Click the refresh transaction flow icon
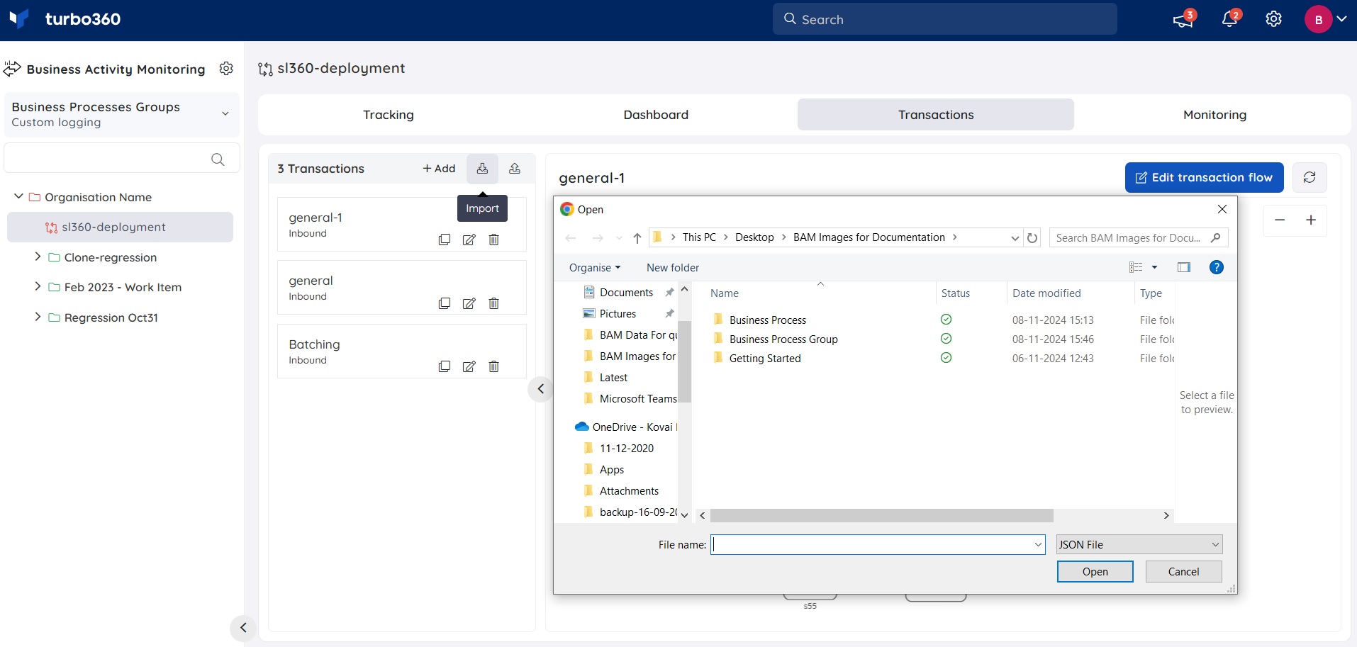This screenshot has height=647, width=1357. coord(1309,177)
